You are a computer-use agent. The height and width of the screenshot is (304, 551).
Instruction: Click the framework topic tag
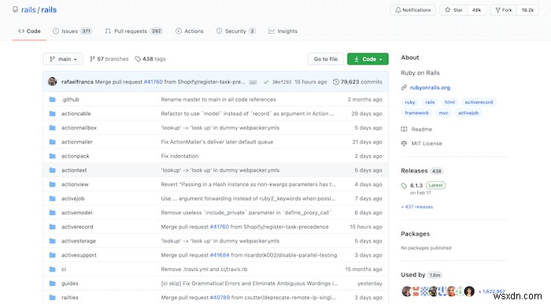pyautogui.click(x=416, y=113)
